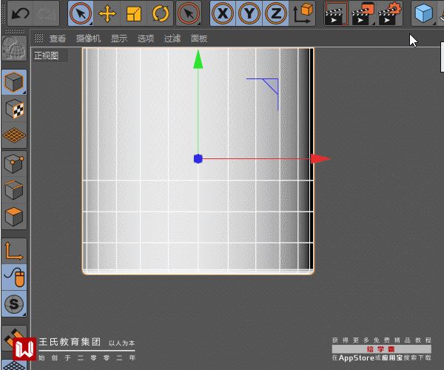Click the grid workplane icon at bottom
The height and width of the screenshot is (370, 444).
click(x=14, y=365)
